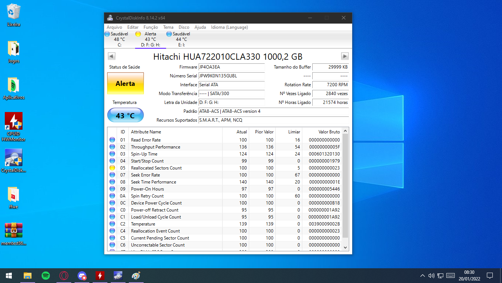Open the Função menu
The image size is (502, 283).
tap(151, 27)
